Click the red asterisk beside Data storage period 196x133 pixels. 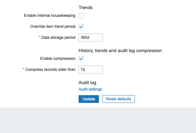click(39, 37)
